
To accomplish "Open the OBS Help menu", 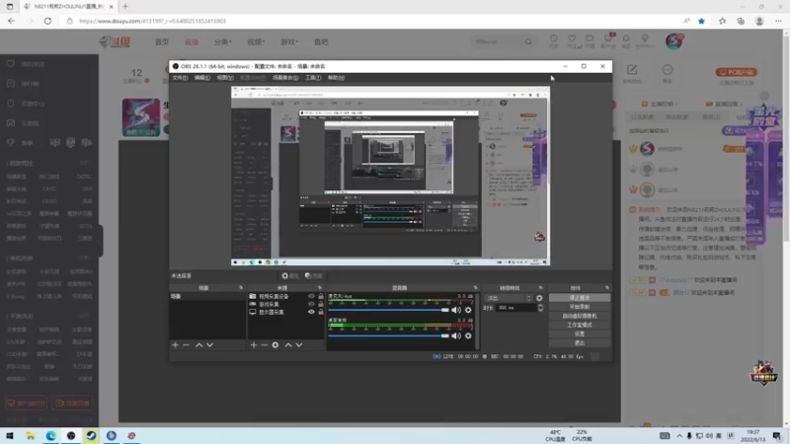I will coord(336,78).
